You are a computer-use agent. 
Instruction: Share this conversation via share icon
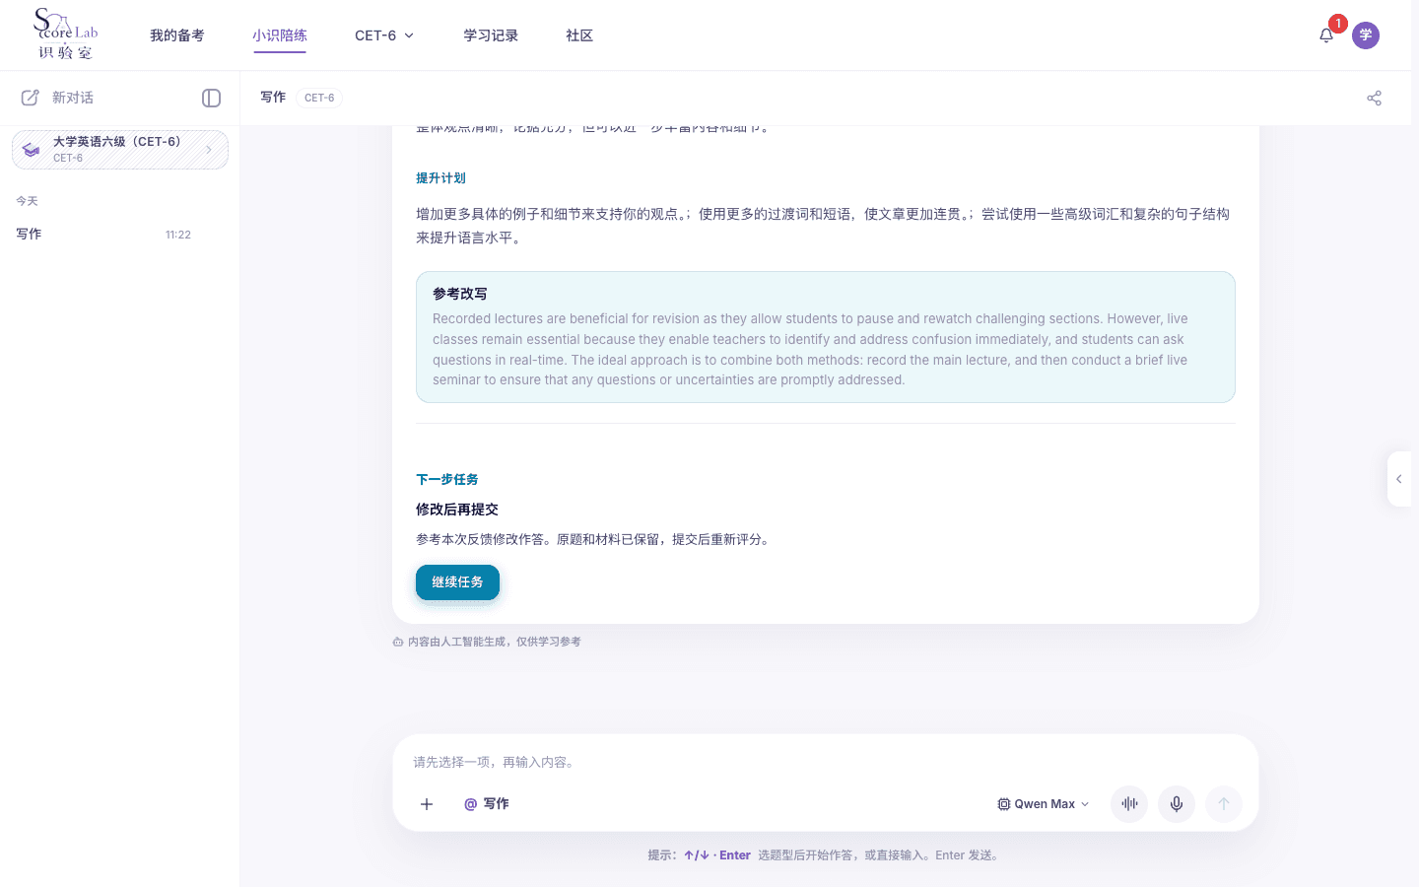tap(1374, 98)
